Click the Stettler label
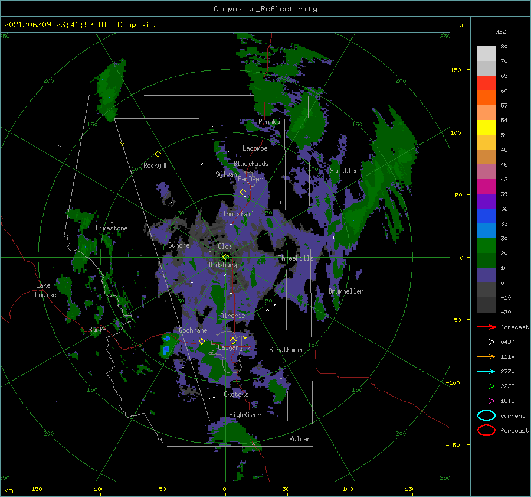This screenshot has width=531, height=497. point(344,171)
